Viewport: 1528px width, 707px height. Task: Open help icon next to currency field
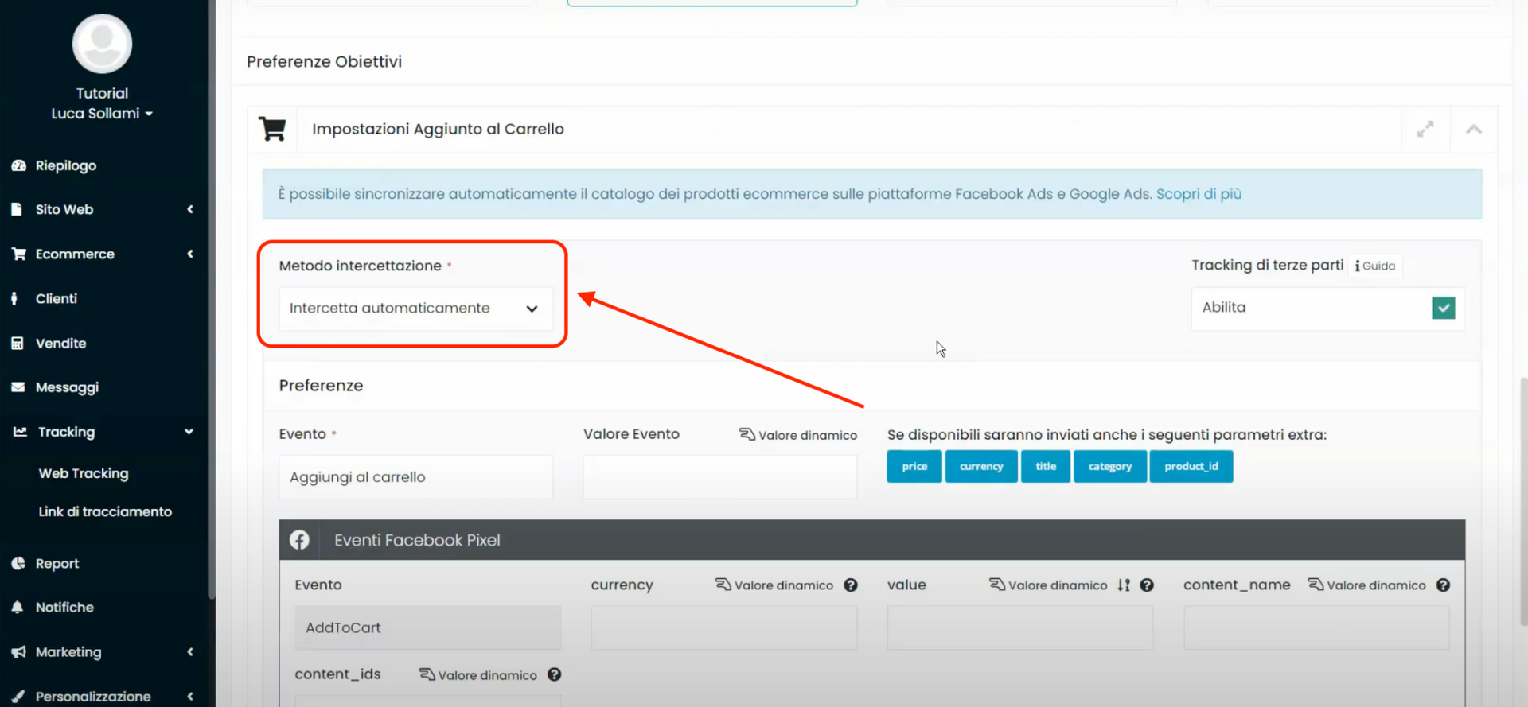click(x=851, y=585)
